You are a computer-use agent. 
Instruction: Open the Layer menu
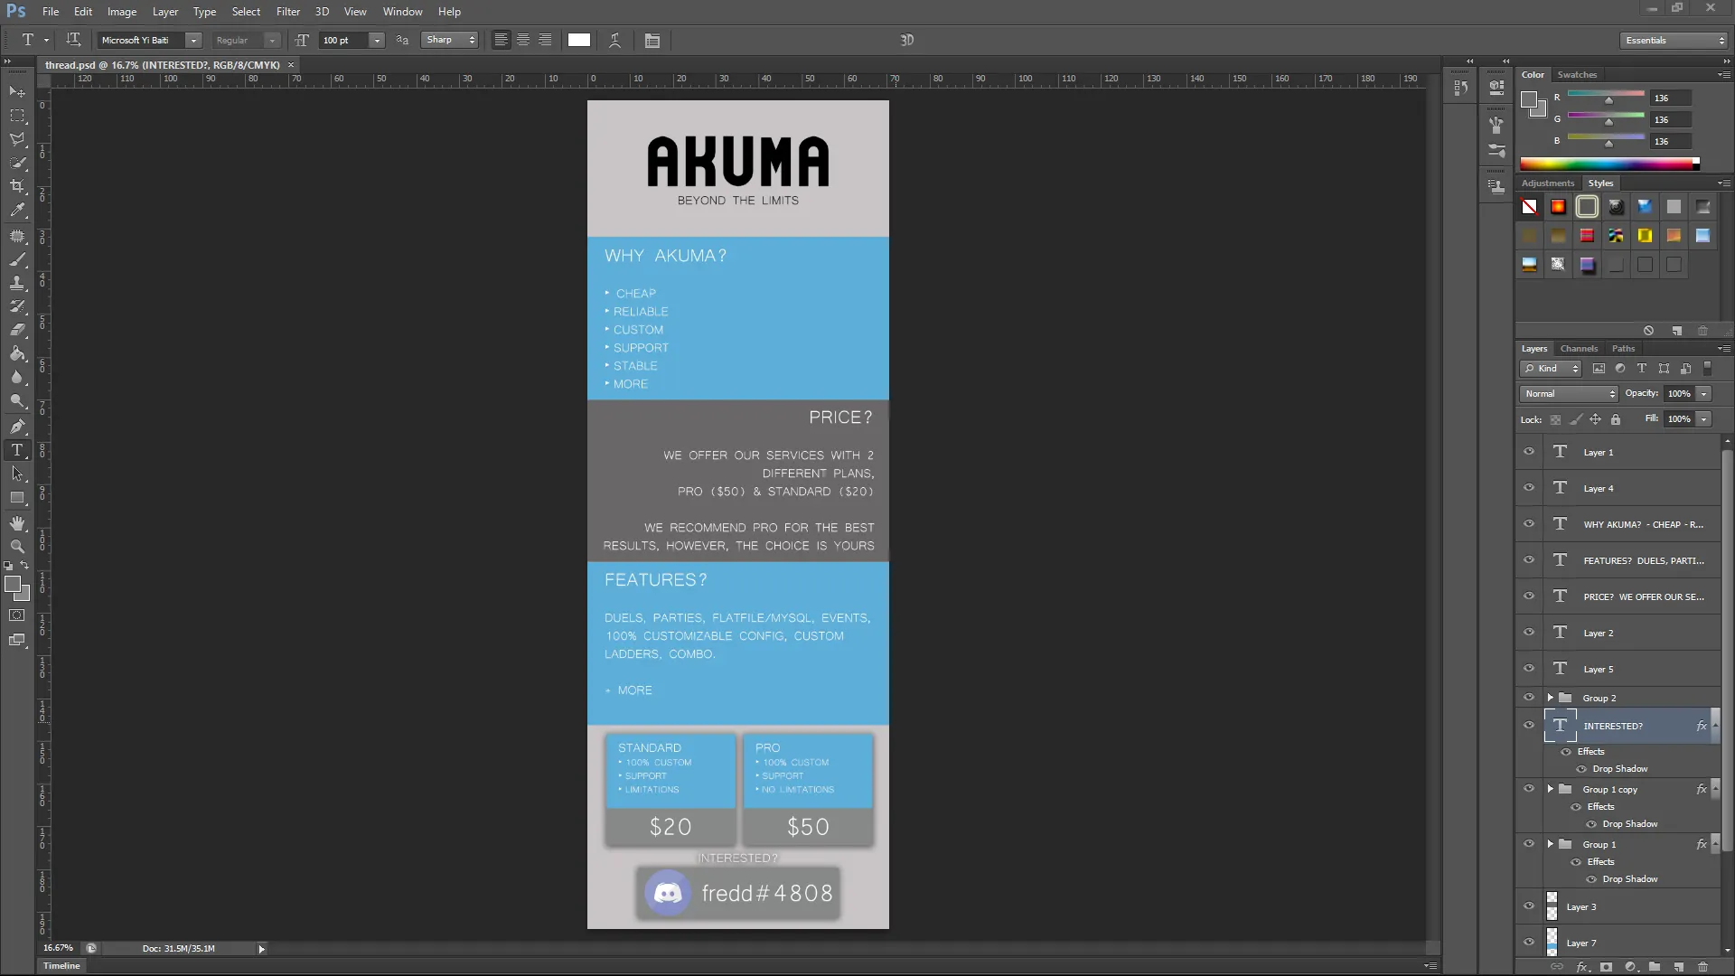(165, 12)
